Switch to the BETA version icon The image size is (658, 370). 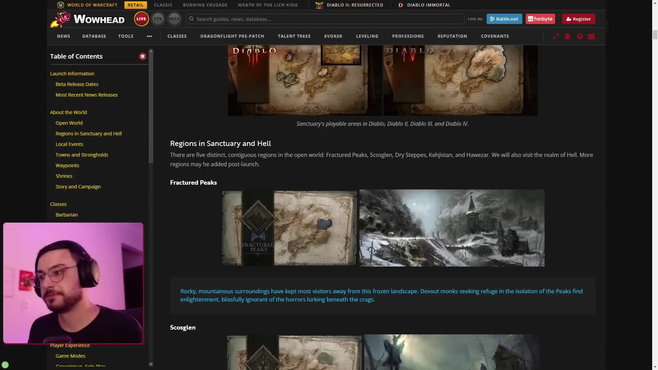174,19
